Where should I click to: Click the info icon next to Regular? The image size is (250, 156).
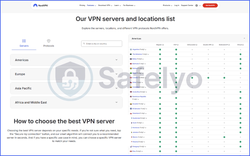tap(163, 45)
